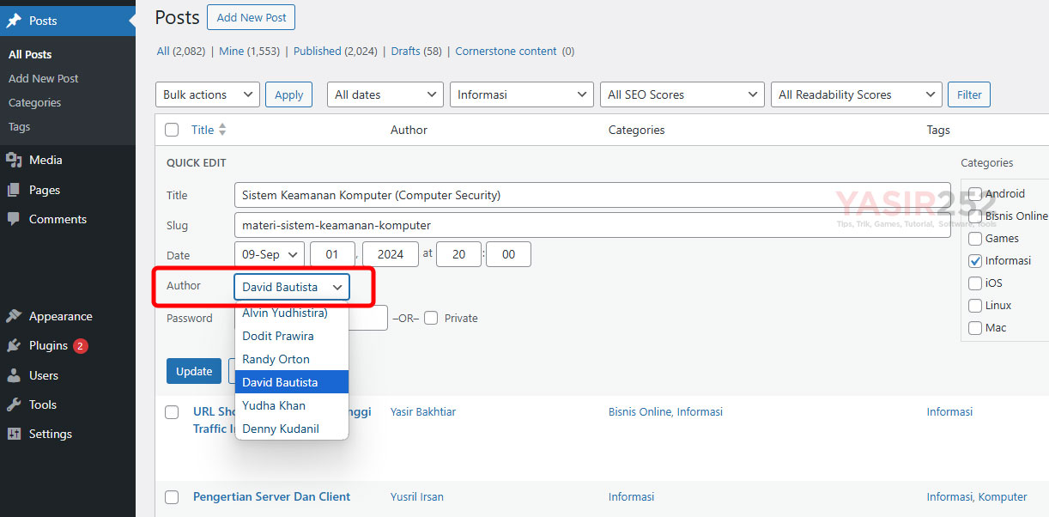Click the Appearance paintbrush icon
Screen dimensions: 1049x517
pos(14,316)
